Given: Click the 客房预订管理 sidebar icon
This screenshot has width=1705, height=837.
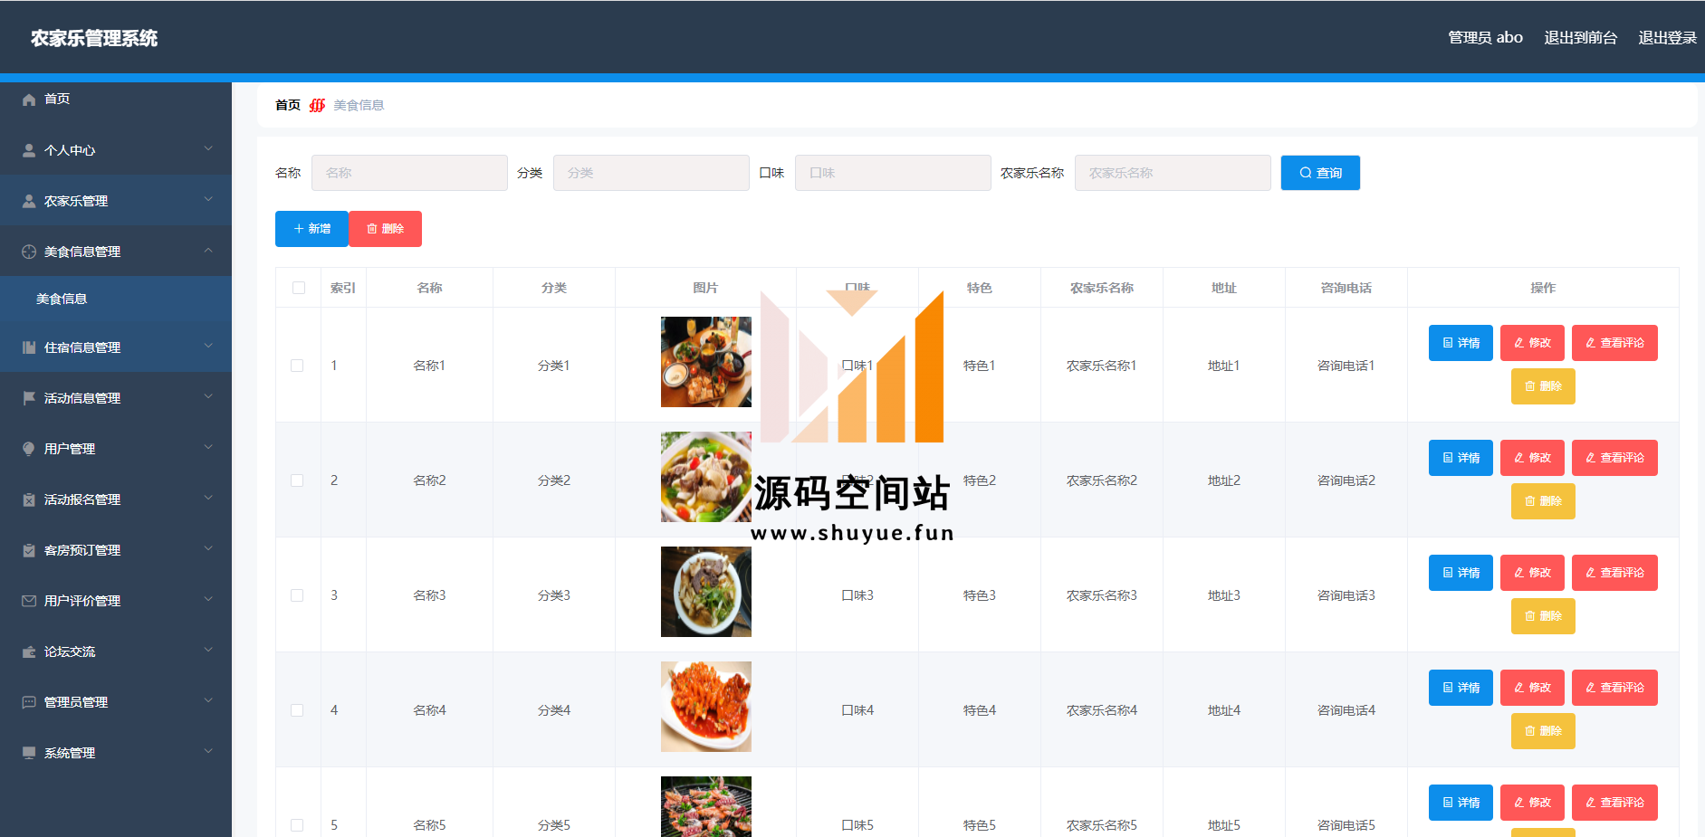Looking at the screenshot, I should coord(29,550).
